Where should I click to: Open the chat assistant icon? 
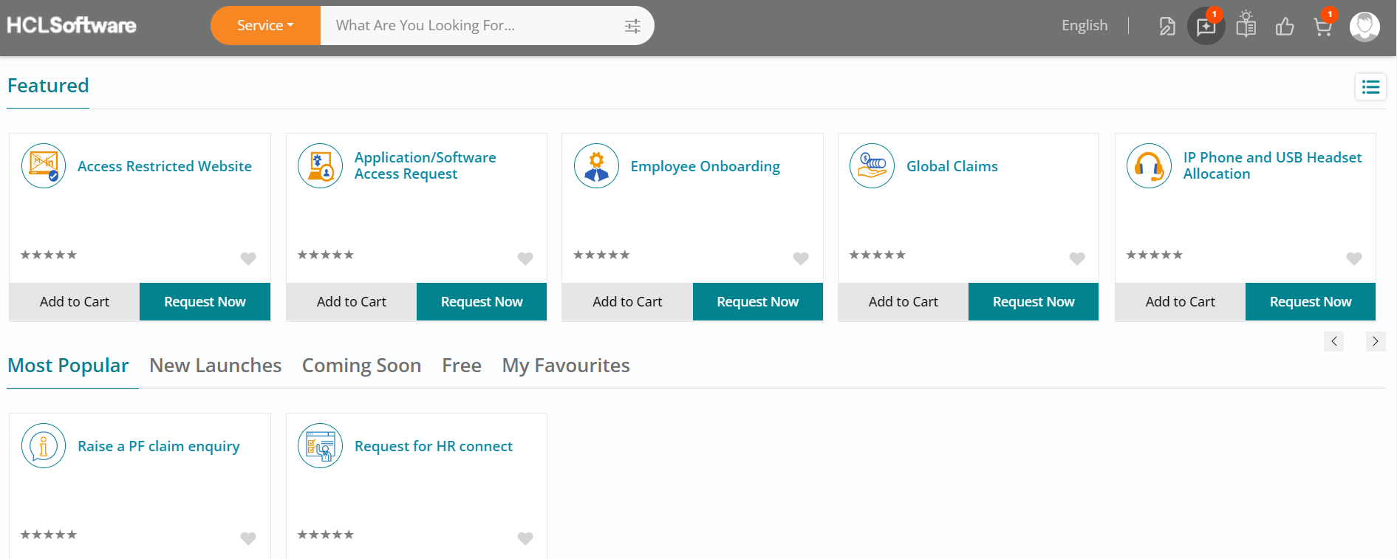tap(1206, 27)
